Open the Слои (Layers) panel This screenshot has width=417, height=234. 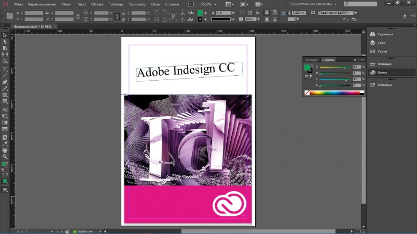tap(381, 43)
